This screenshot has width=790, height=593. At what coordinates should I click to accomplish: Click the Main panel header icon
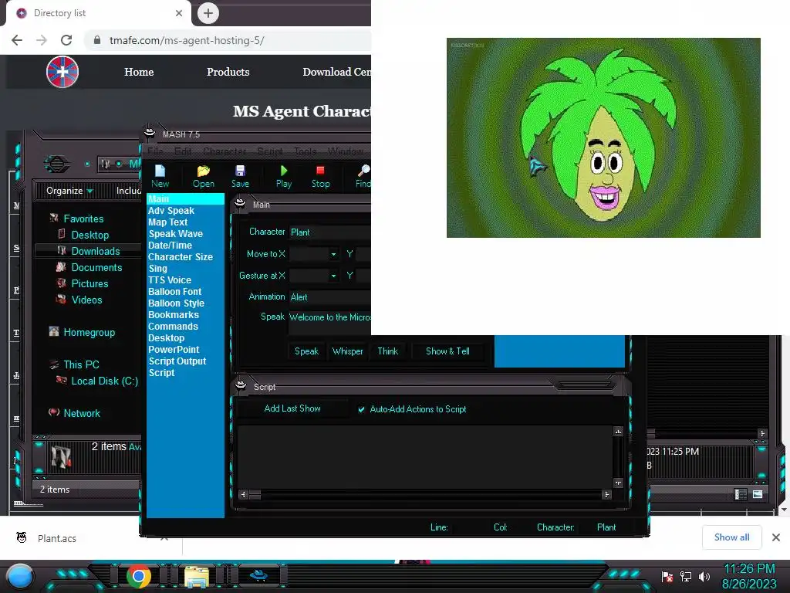[241, 204]
